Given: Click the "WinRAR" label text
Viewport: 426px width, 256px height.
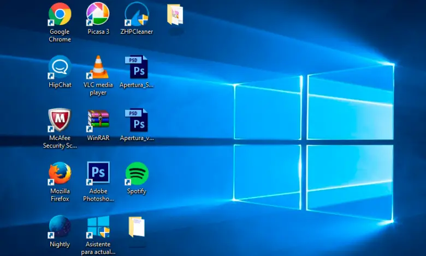Looking at the screenshot, I should pos(98,138).
